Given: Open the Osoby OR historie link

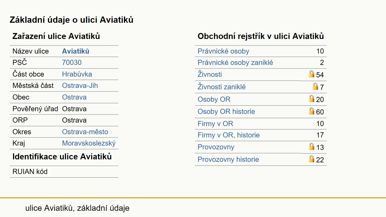Looking at the screenshot, I should tap(227, 111).
